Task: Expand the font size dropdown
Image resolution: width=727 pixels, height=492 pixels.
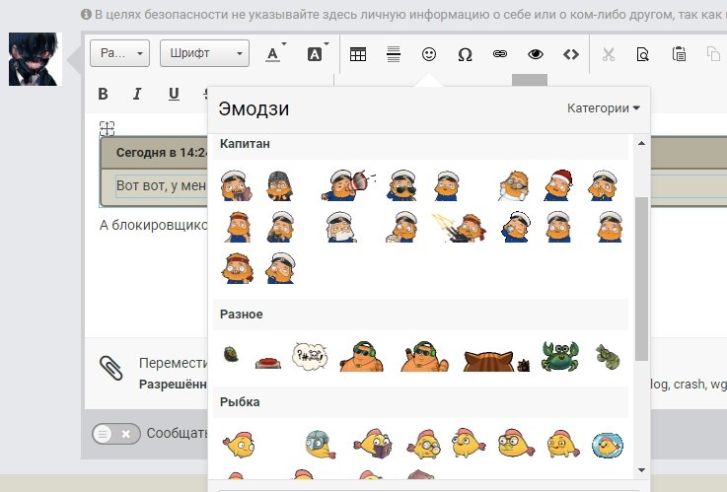Action: 118,53
